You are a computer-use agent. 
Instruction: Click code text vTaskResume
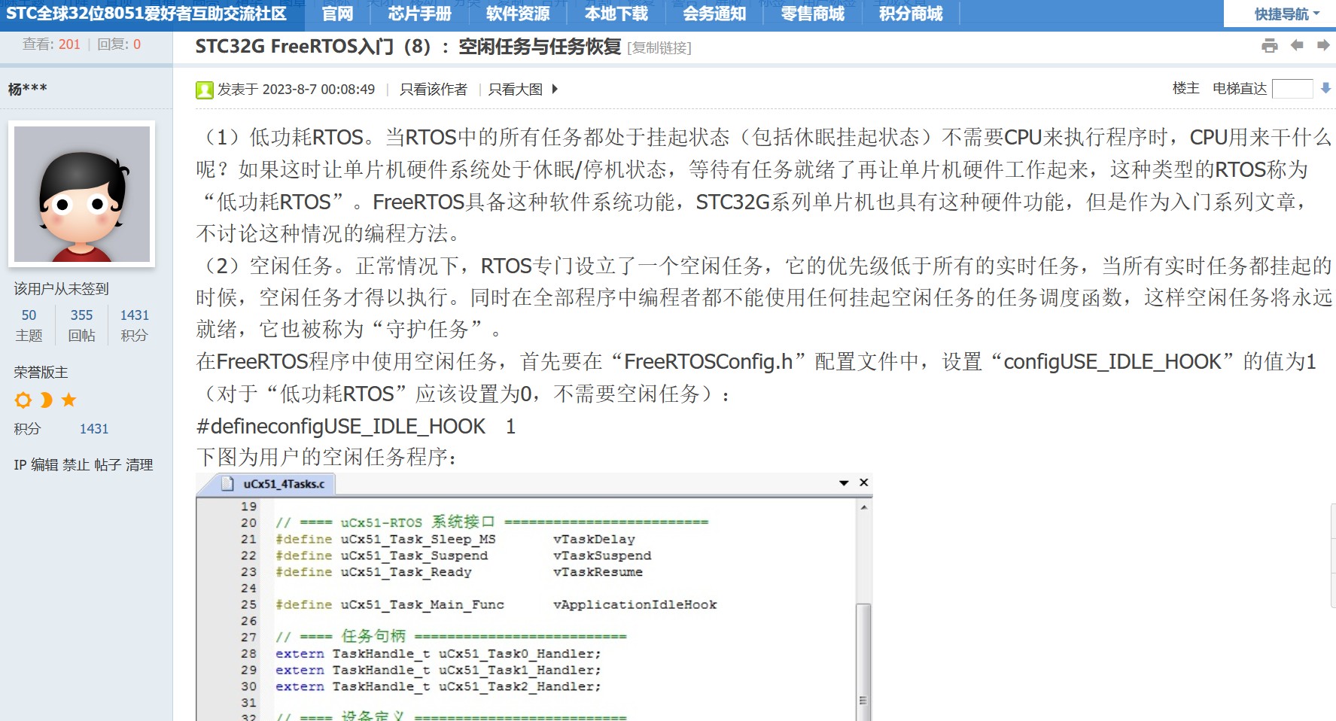tap(598, 573)
